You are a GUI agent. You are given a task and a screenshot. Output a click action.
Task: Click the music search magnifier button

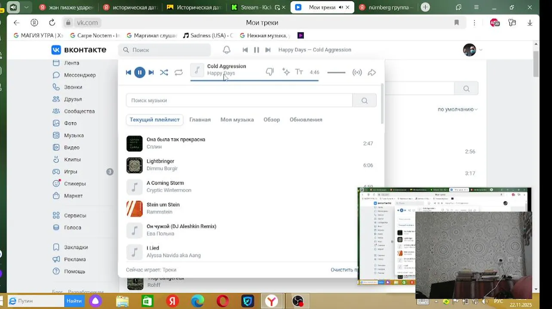[x=365, y=100]
